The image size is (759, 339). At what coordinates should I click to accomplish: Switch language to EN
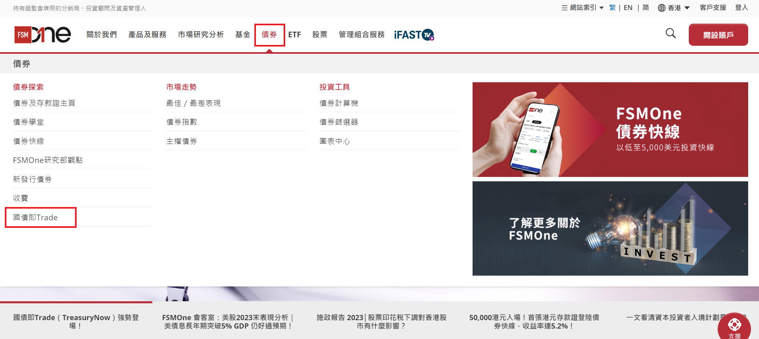[628, 8]
